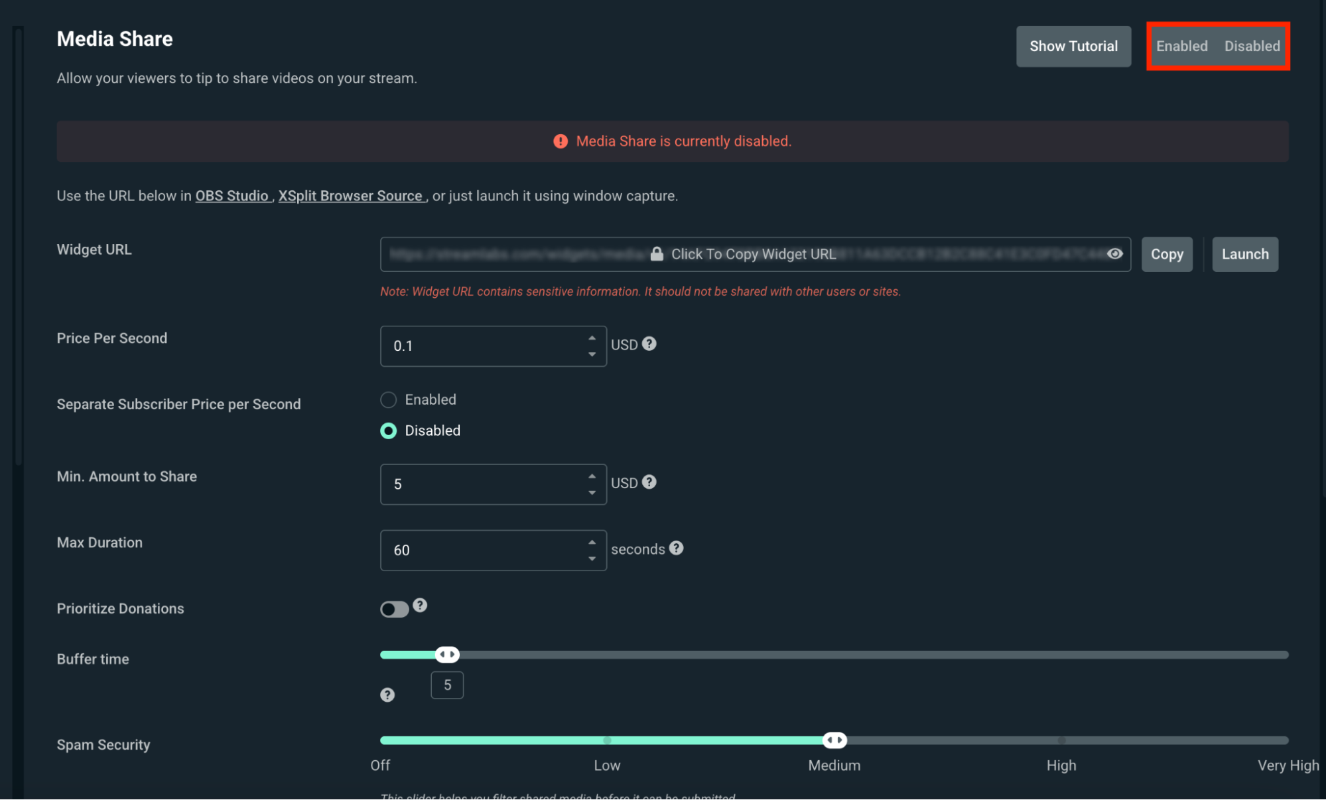Increment Min. Amount to Share value
1326x800 pixels.
(592, 476)
